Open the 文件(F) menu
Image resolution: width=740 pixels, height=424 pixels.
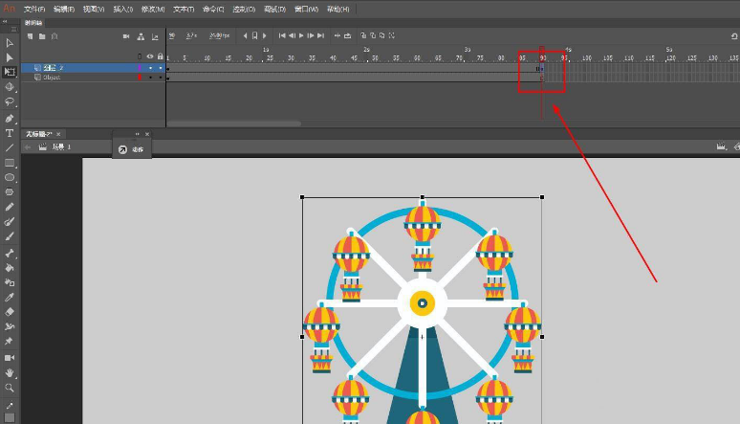34,9
